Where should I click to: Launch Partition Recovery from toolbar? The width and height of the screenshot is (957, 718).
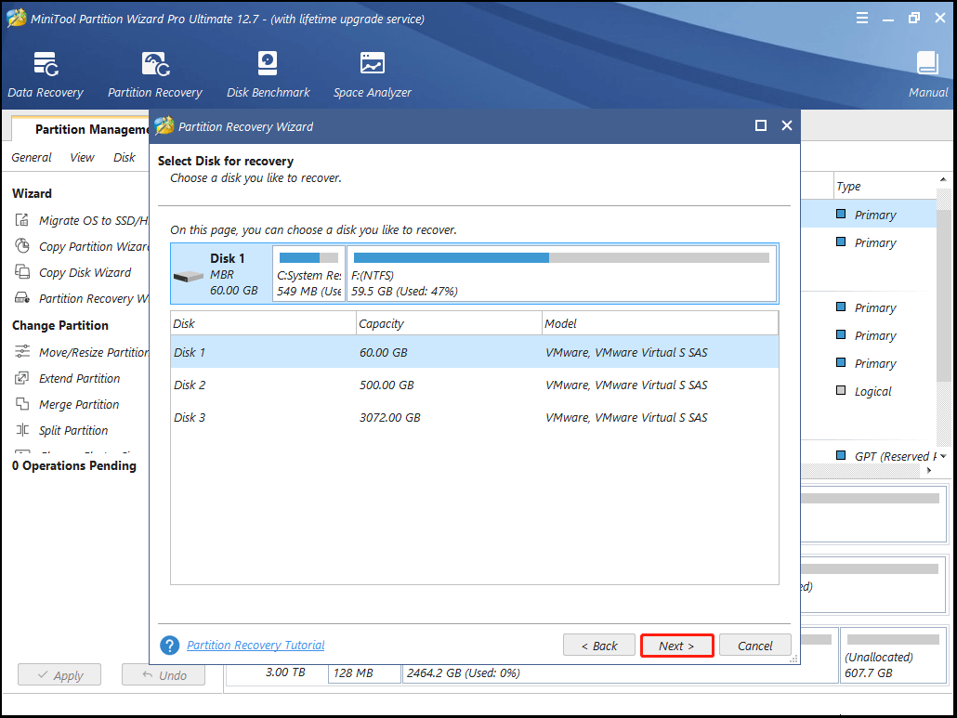click(155, 75)
